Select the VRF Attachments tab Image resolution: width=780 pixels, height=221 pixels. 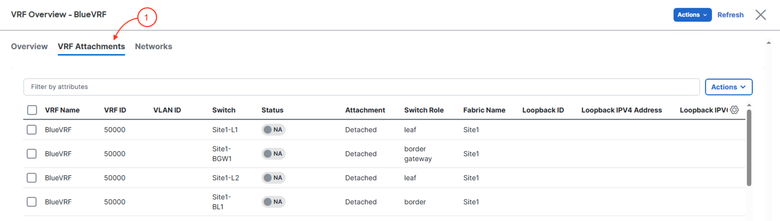click(92, 47)
